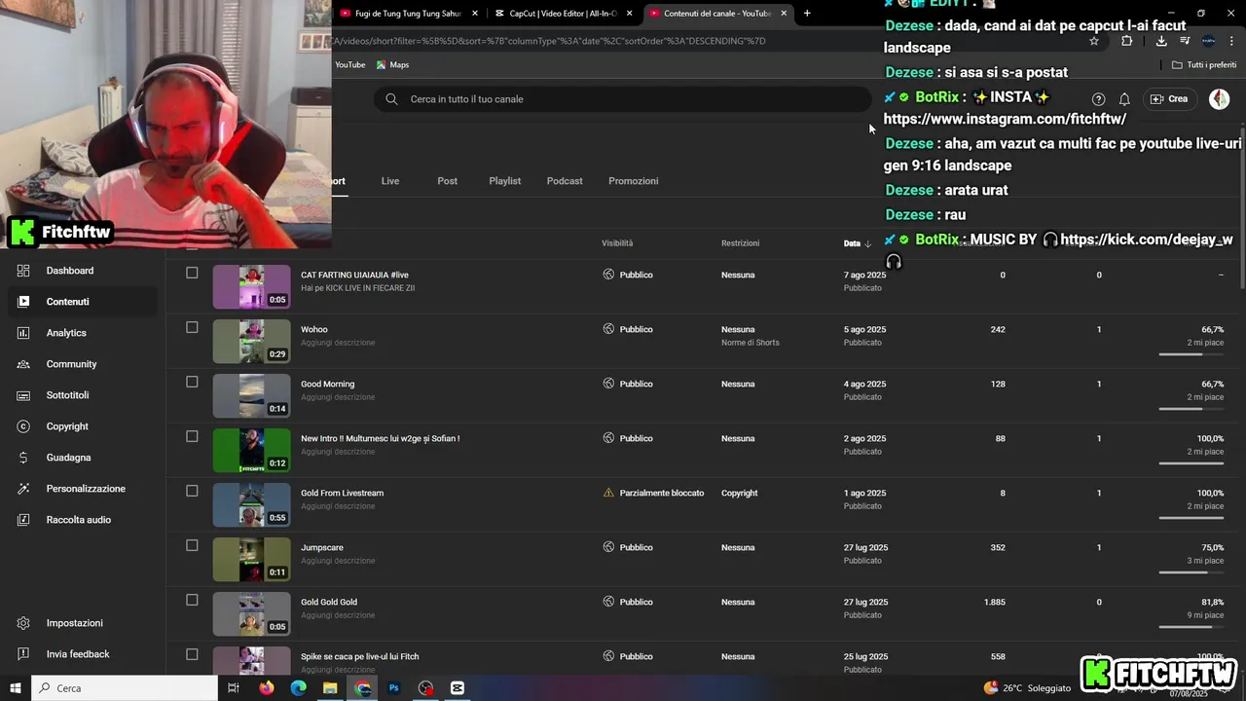Viewport: 1246px width, 701px height.
Task: Click Parzialmente bloccato status text
Action: coord(661,494)
